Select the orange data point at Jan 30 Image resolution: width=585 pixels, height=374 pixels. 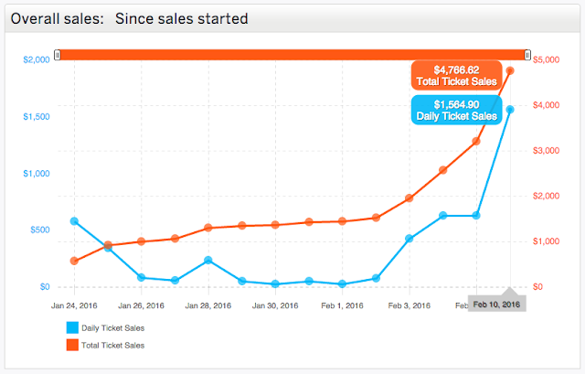tap(275, 224)
